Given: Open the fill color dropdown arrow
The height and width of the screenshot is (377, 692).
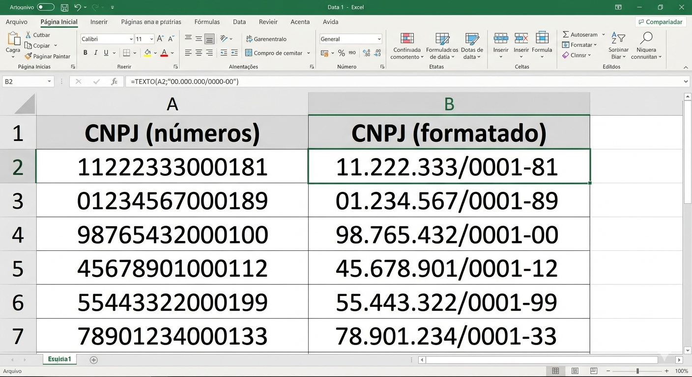Looking at the screenshot, I should coord(155,53).
